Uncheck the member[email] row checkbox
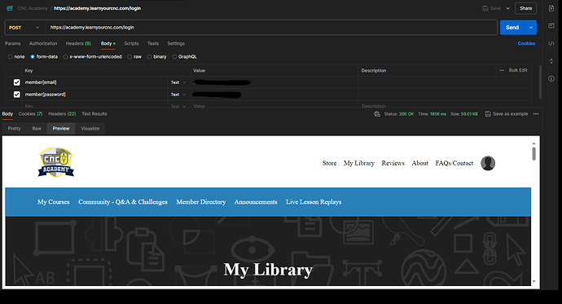The height and width of the screenshot is (304, 562). pos(17,82)
